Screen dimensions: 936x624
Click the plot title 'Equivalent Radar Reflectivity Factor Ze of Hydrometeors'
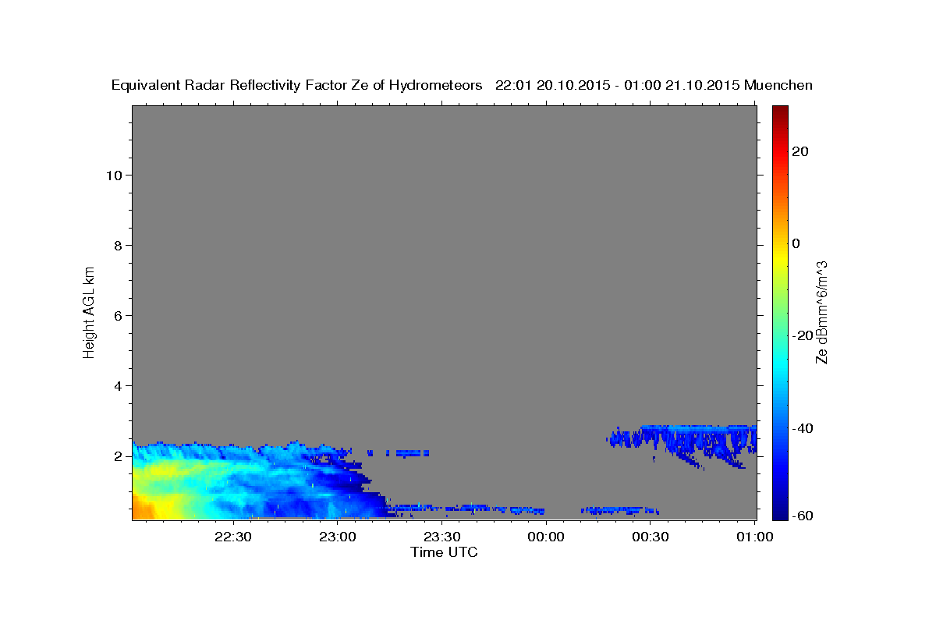[296, 86]
